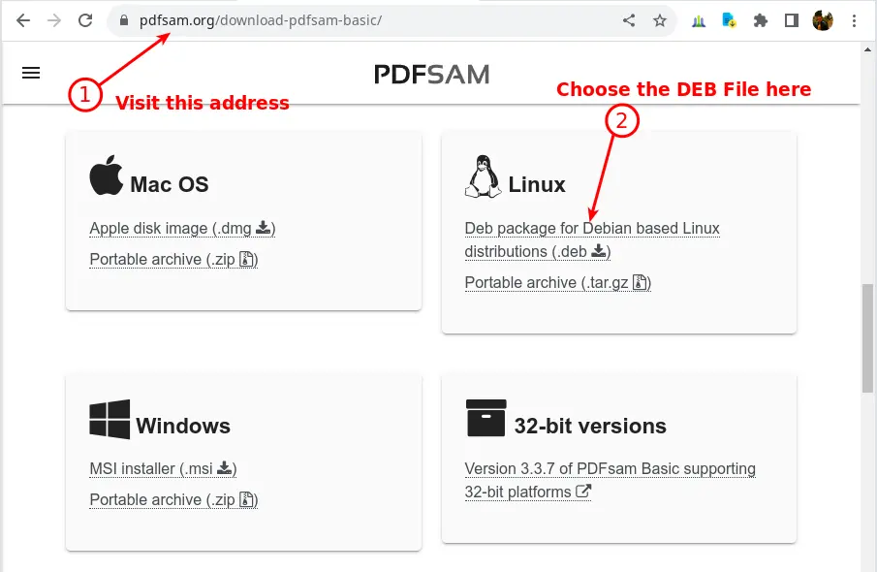Download the Linux portable archive .tar.gz
Viewport: 877px width, 572px height.
pyautogui.click(x=557, y=283)
